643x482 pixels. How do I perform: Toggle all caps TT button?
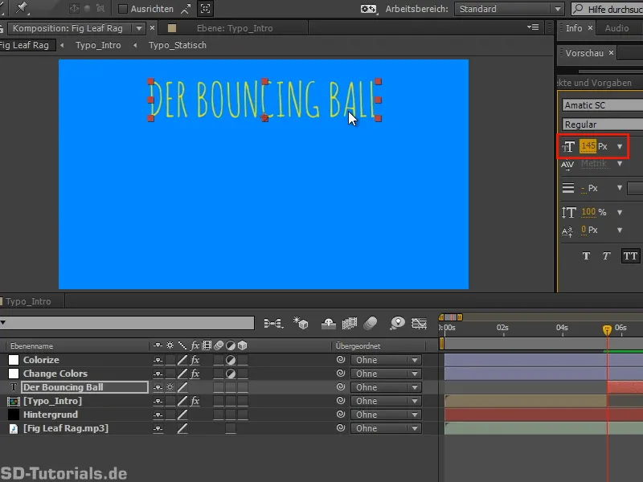pyautogui.click(x=630, y=256)
